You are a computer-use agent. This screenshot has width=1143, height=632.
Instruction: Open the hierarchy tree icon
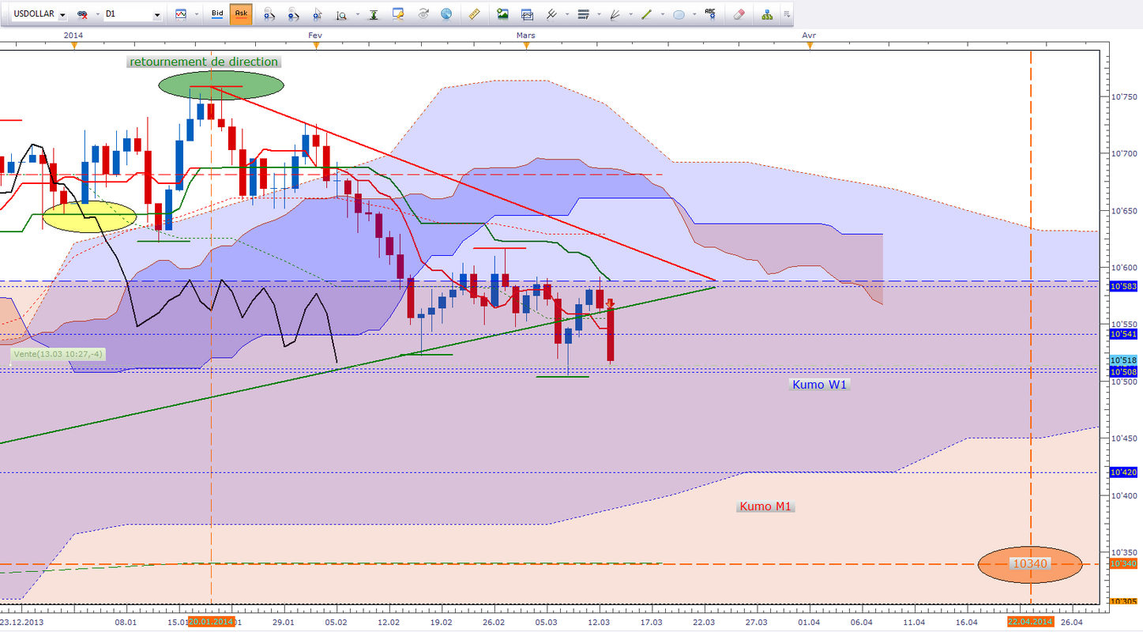pos(767,14)
